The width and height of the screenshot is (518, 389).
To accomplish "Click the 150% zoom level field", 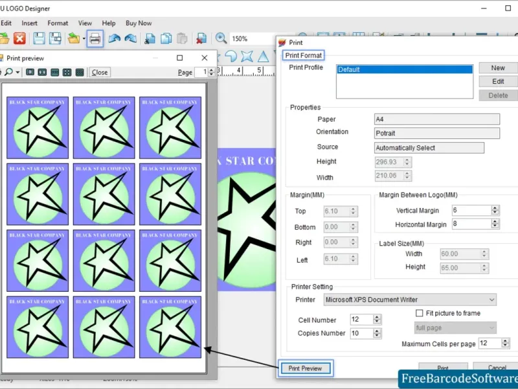I will click(253, 39).
